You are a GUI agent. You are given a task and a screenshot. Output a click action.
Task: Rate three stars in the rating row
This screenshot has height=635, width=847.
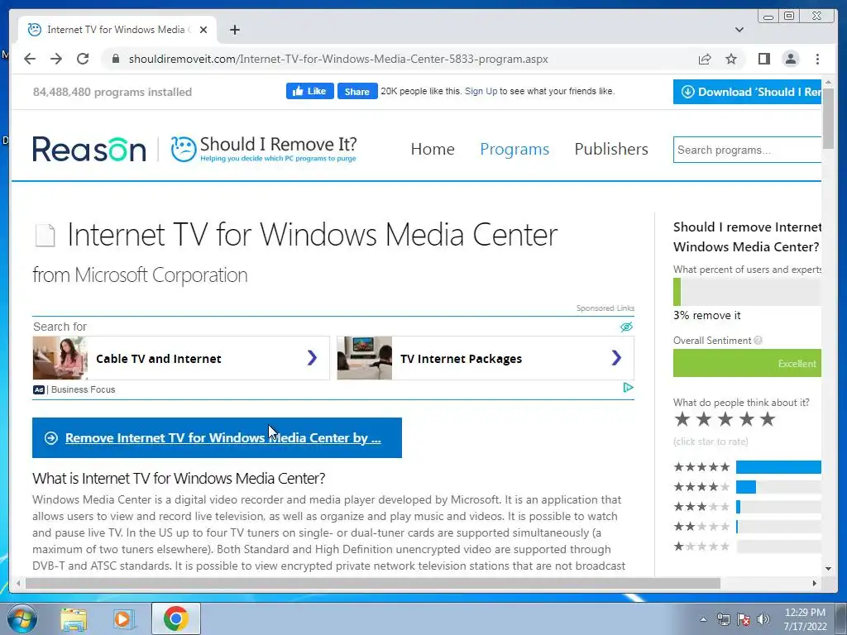[x=725, y=419]
